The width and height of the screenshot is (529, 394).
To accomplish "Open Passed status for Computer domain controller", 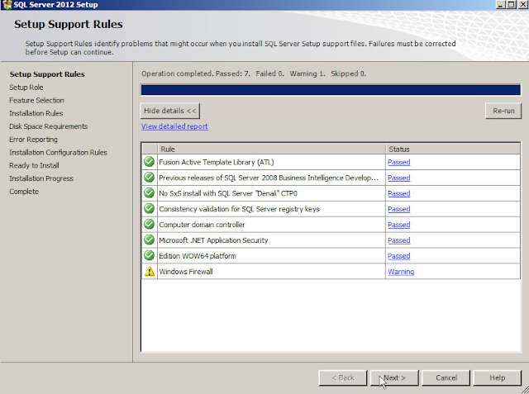I will 398,225.
